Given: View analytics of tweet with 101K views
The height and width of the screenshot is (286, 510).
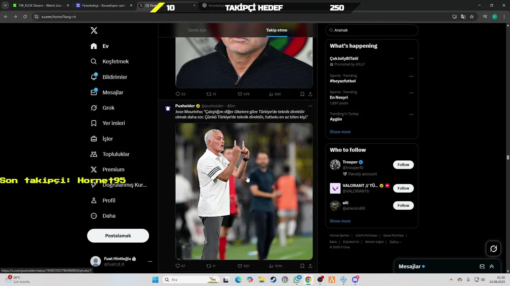Looking at the screenshot, I should tap(276, 266).
